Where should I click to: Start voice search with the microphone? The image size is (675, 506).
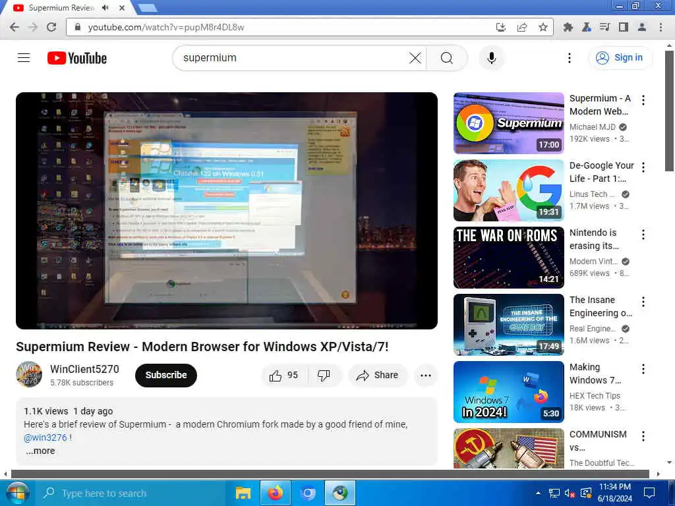(491, 58)
